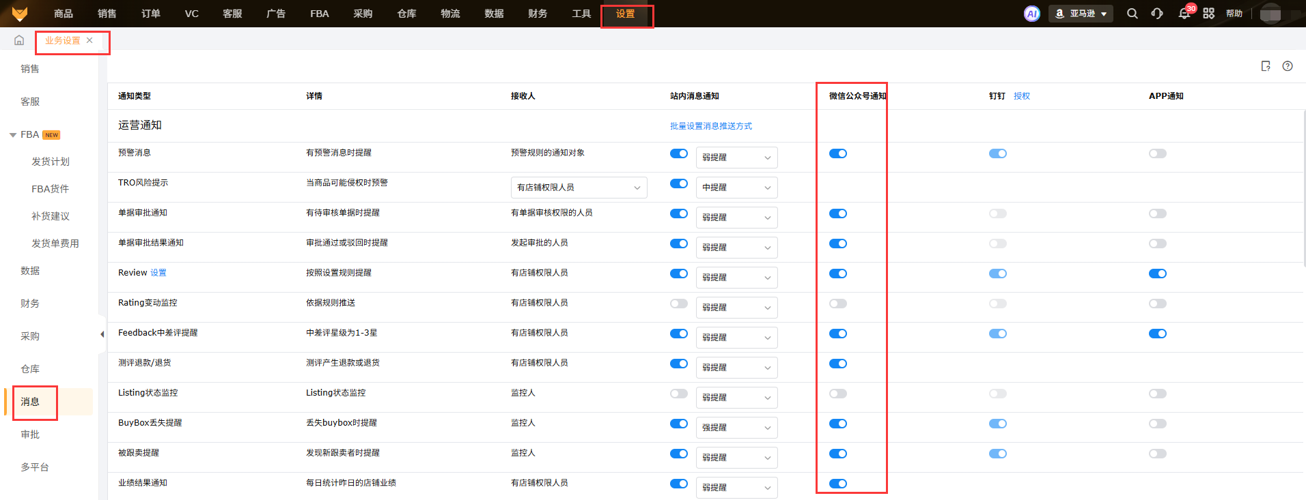Click the document guide icon above the table
Screen dimensions: 1306x500
pos(1266,66)
